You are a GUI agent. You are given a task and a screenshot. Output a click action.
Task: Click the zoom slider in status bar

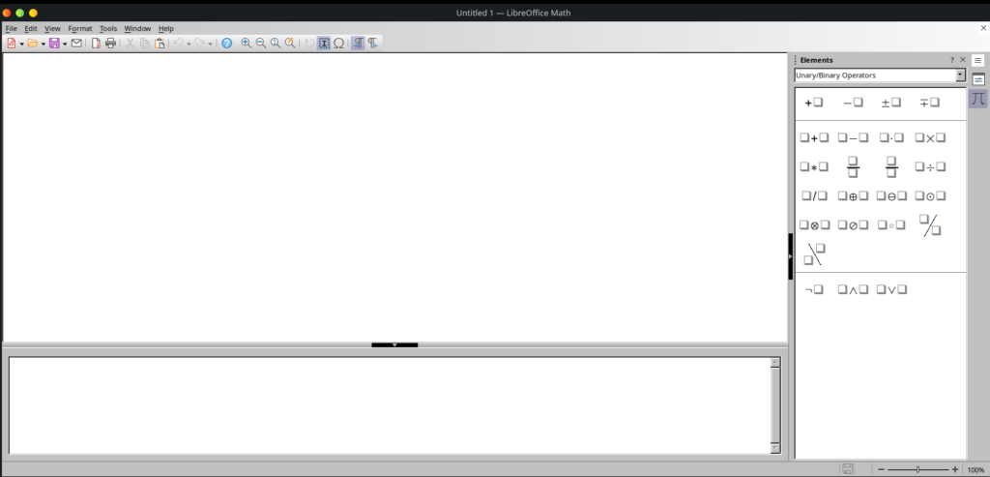917,469
